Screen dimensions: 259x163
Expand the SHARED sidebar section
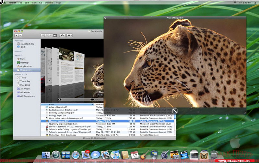point(15,52)
